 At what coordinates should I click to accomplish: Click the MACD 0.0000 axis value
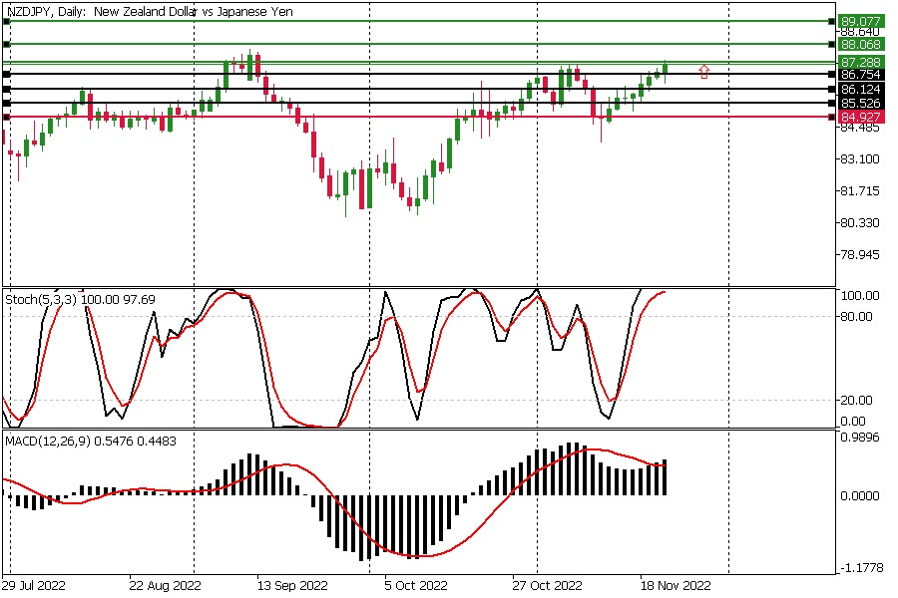point(859,495)
